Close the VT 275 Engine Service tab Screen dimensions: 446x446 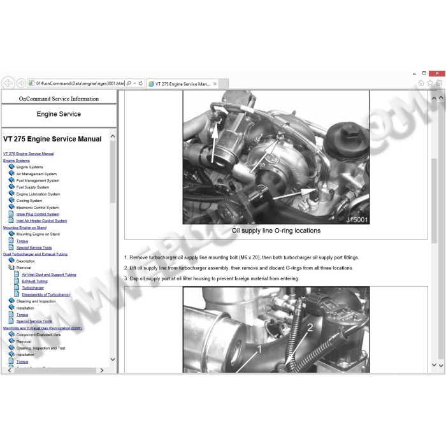pos(215,84)
